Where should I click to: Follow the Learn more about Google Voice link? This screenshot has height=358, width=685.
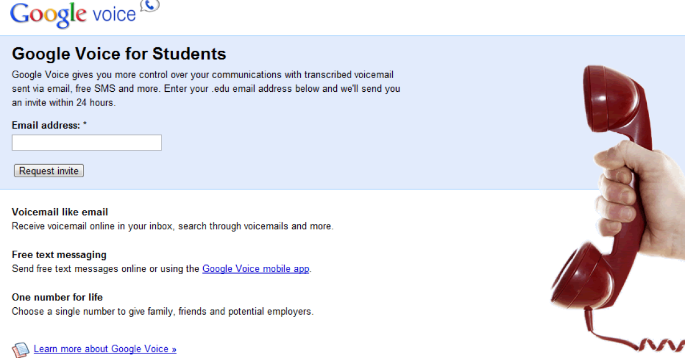pos(105,349)
